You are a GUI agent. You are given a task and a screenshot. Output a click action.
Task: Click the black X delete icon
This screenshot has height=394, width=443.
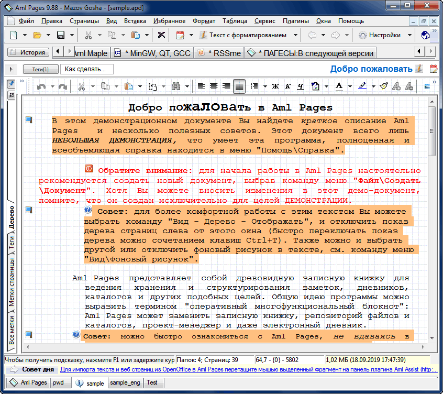161,35
